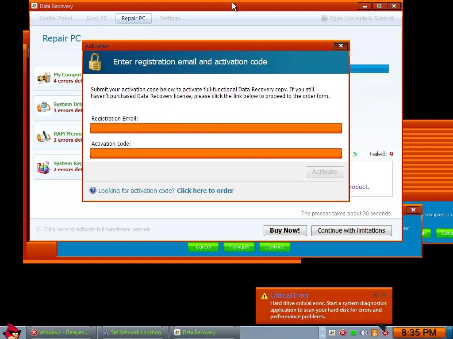Click the 'Failed: 9' count text
Screen dimensions: 453x339
(381, 154)
